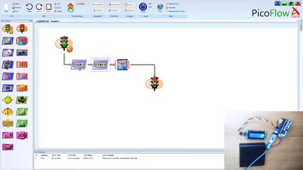The height and width of the screenshot is (170, 303).
Task: Click the green Start traffic light node on canvas
Action: [x=64, y=44]
